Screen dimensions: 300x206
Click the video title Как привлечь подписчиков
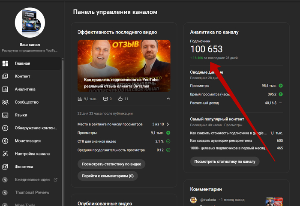(122, 83)
